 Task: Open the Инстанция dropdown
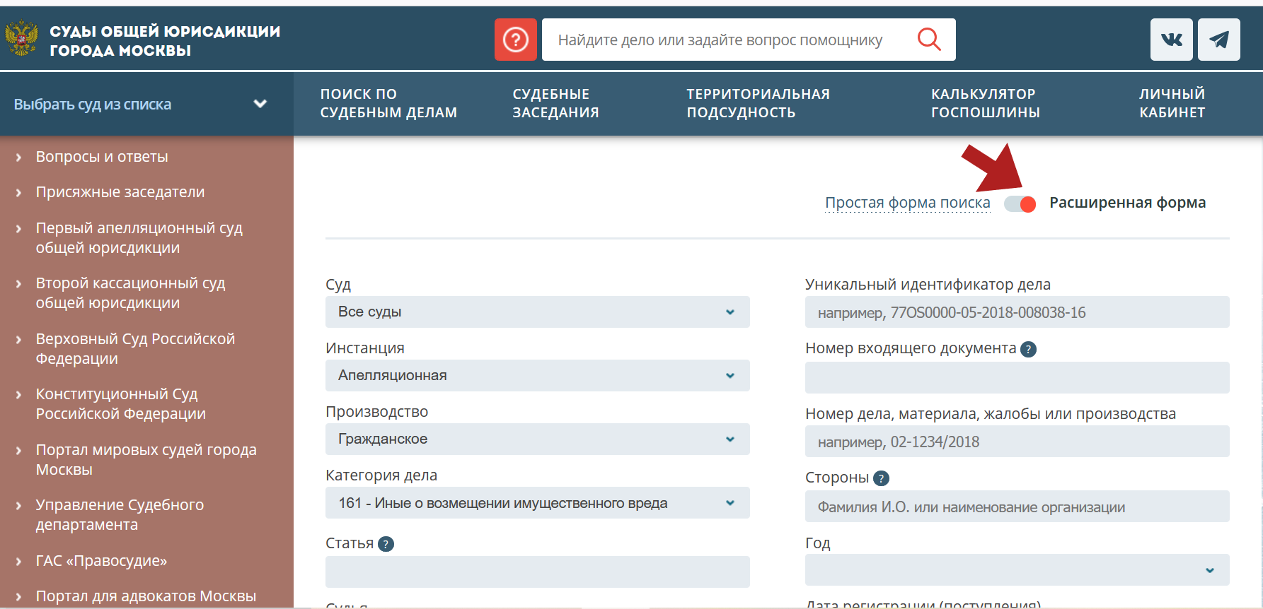pyautogui.click(x=537, y=376)
